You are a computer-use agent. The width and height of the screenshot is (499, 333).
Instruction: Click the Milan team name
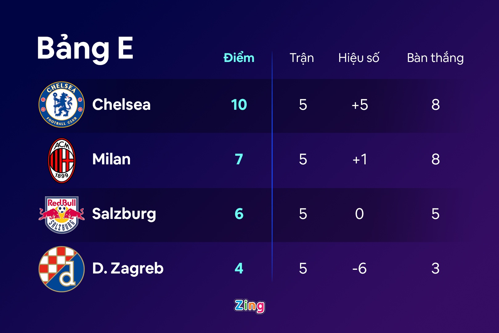112,159
